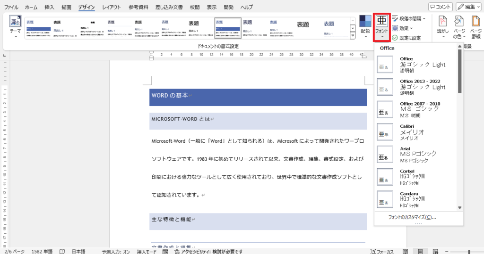Image resolution: width=484 pixels, height=254 pixels.
Task: Choose the Office 2013 - 2022 font theme
Action: pos(417,87)
